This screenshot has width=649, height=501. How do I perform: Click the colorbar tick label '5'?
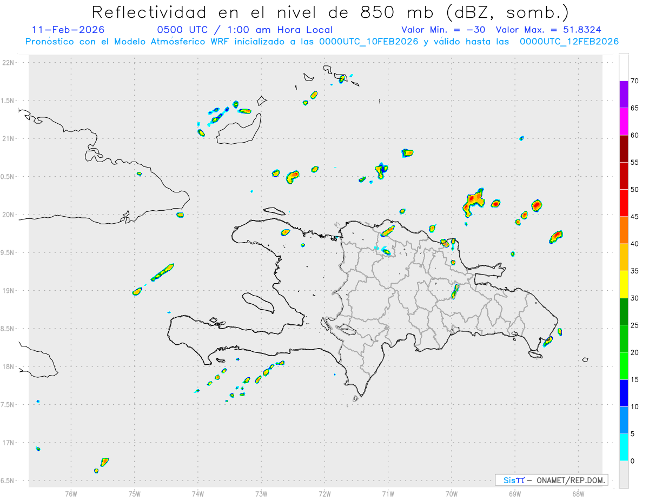(633, 434)
